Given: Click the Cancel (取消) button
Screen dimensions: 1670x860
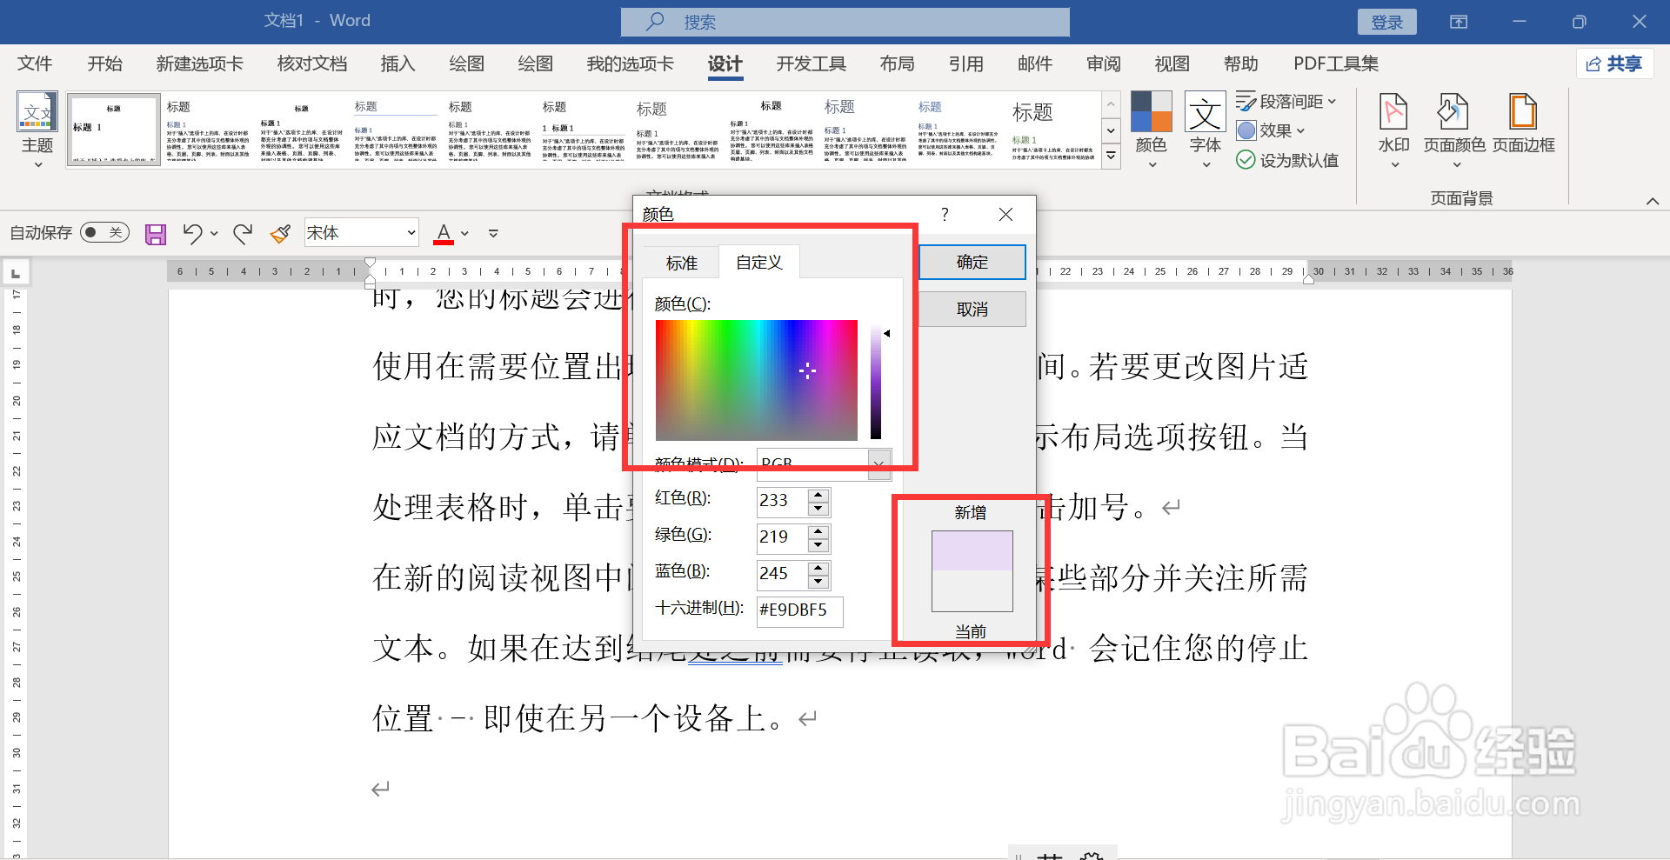Looking at the screenshot, I should pos(972,309).
